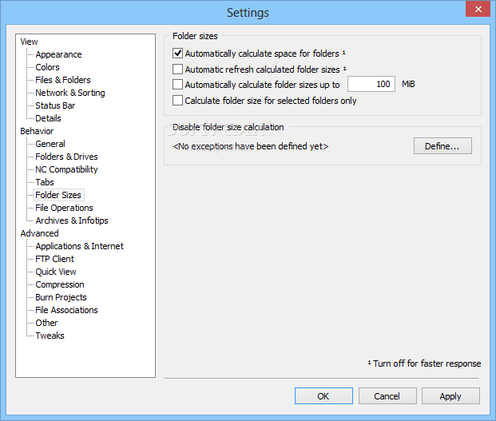This screenshot has width=496, height=421.
Task: Open the Appearance settings page
Action: [58, 54]
